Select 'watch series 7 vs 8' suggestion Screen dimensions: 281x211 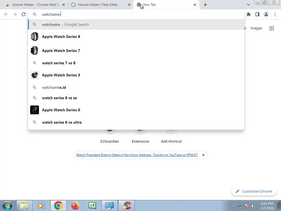click(136, 63)
